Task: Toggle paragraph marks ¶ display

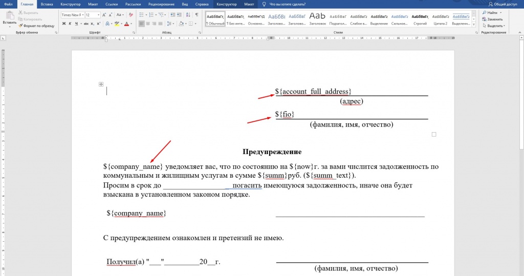Action: pyautogui.click(x=197, y=15)
